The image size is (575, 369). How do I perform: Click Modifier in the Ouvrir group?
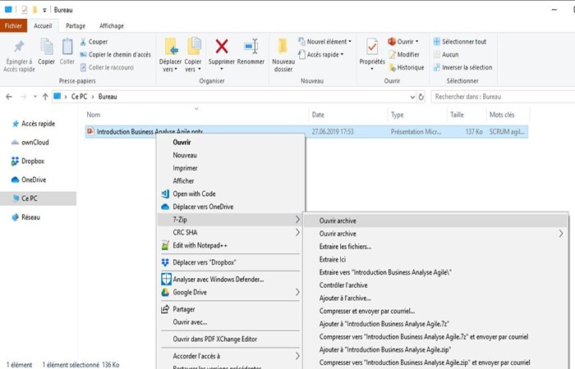pyautogui.click(x=404, y=55)
